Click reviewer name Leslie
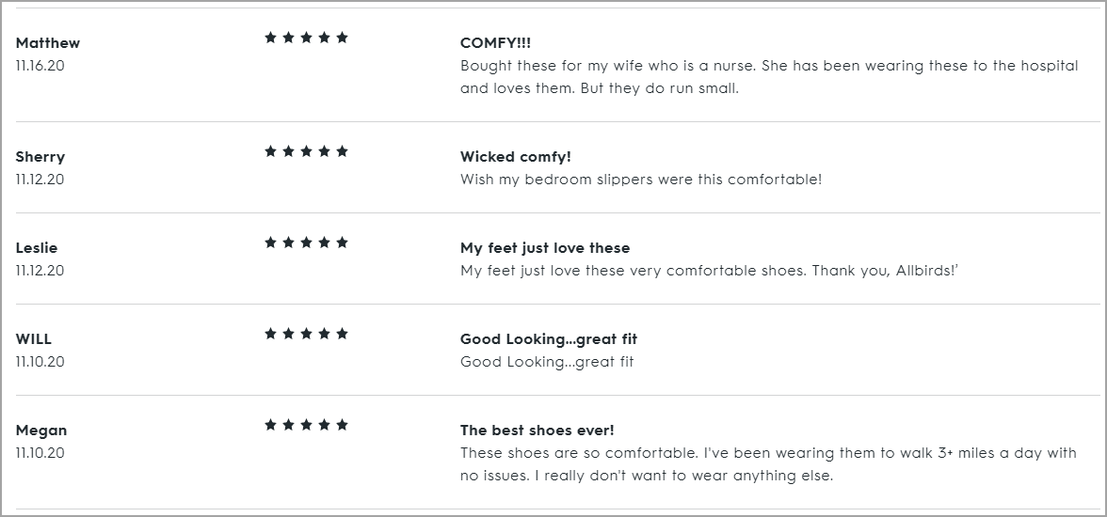The height and width of the screenshot is (517, 1107). pos(37,248)
